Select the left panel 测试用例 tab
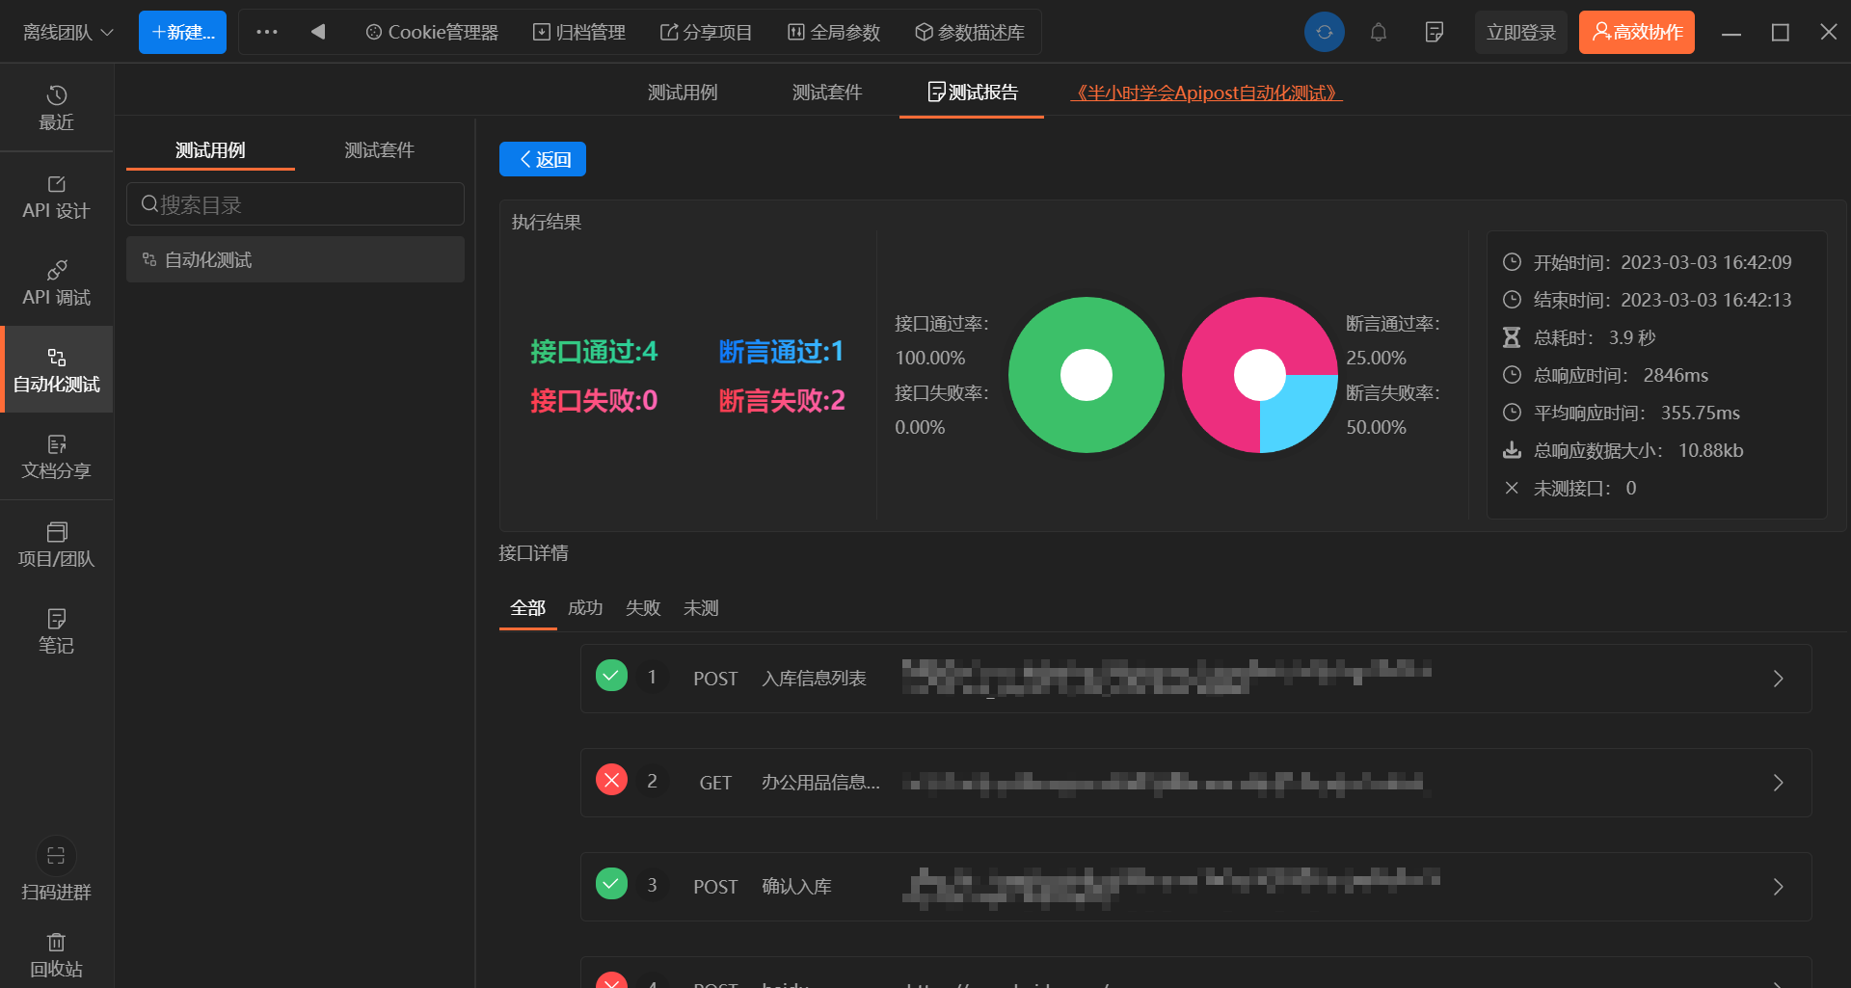 [210, 149]
